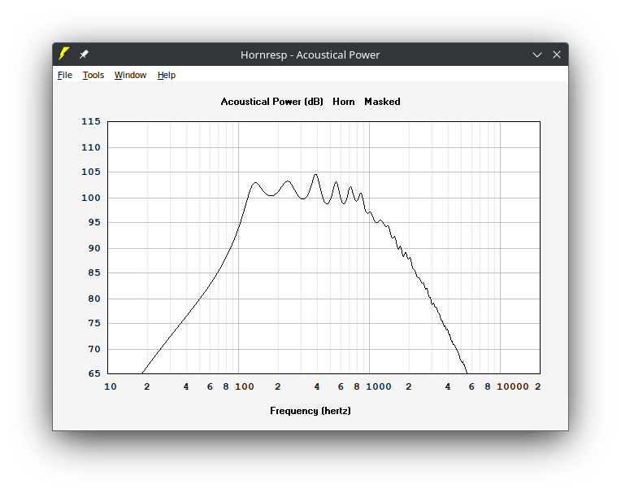Viewport: 621px width, 493px height.
Task: Click the window title 'Hornresp - Acoustical Power'
Action: coord(310,55)
